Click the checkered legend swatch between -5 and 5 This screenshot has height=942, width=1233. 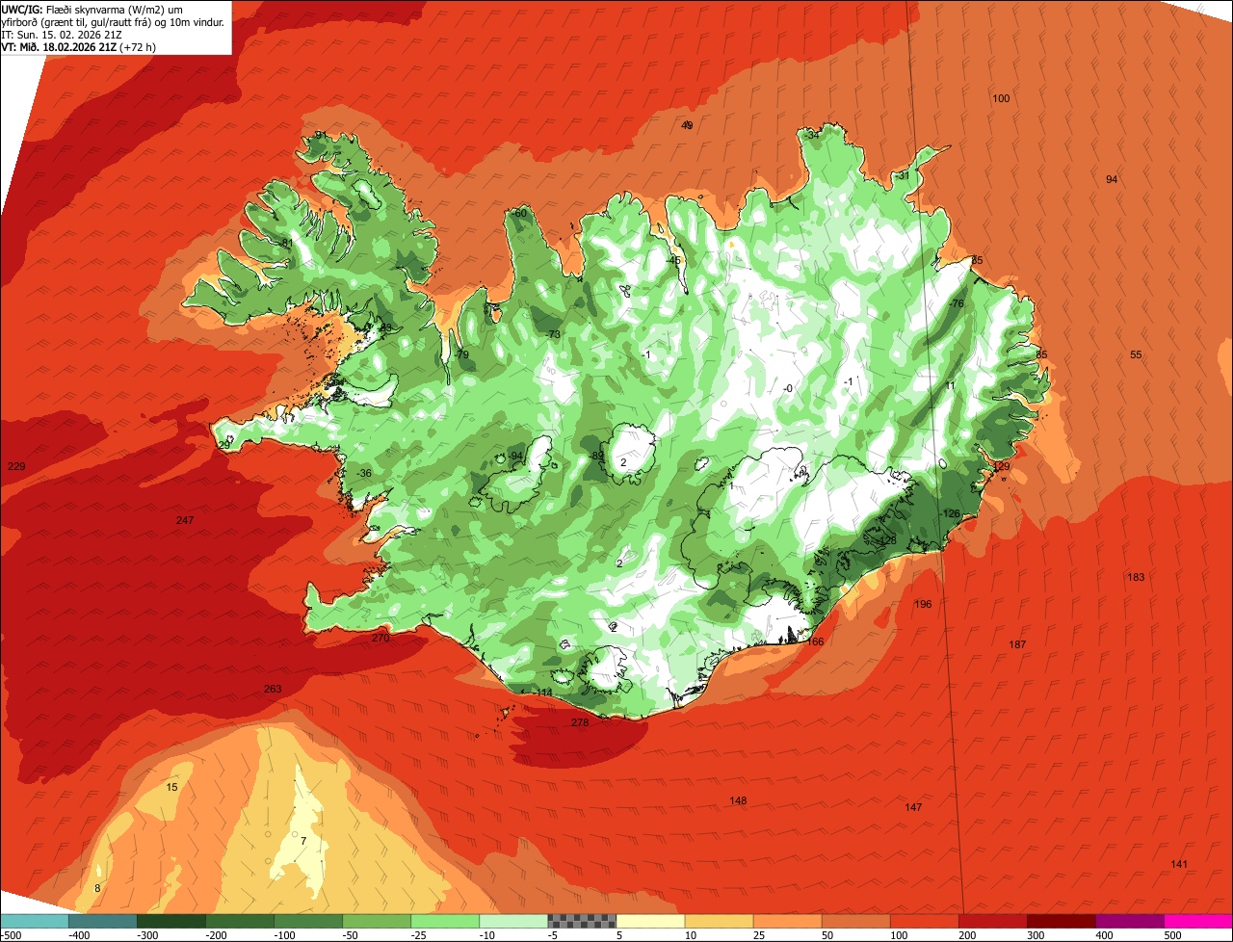click(582, 921)
